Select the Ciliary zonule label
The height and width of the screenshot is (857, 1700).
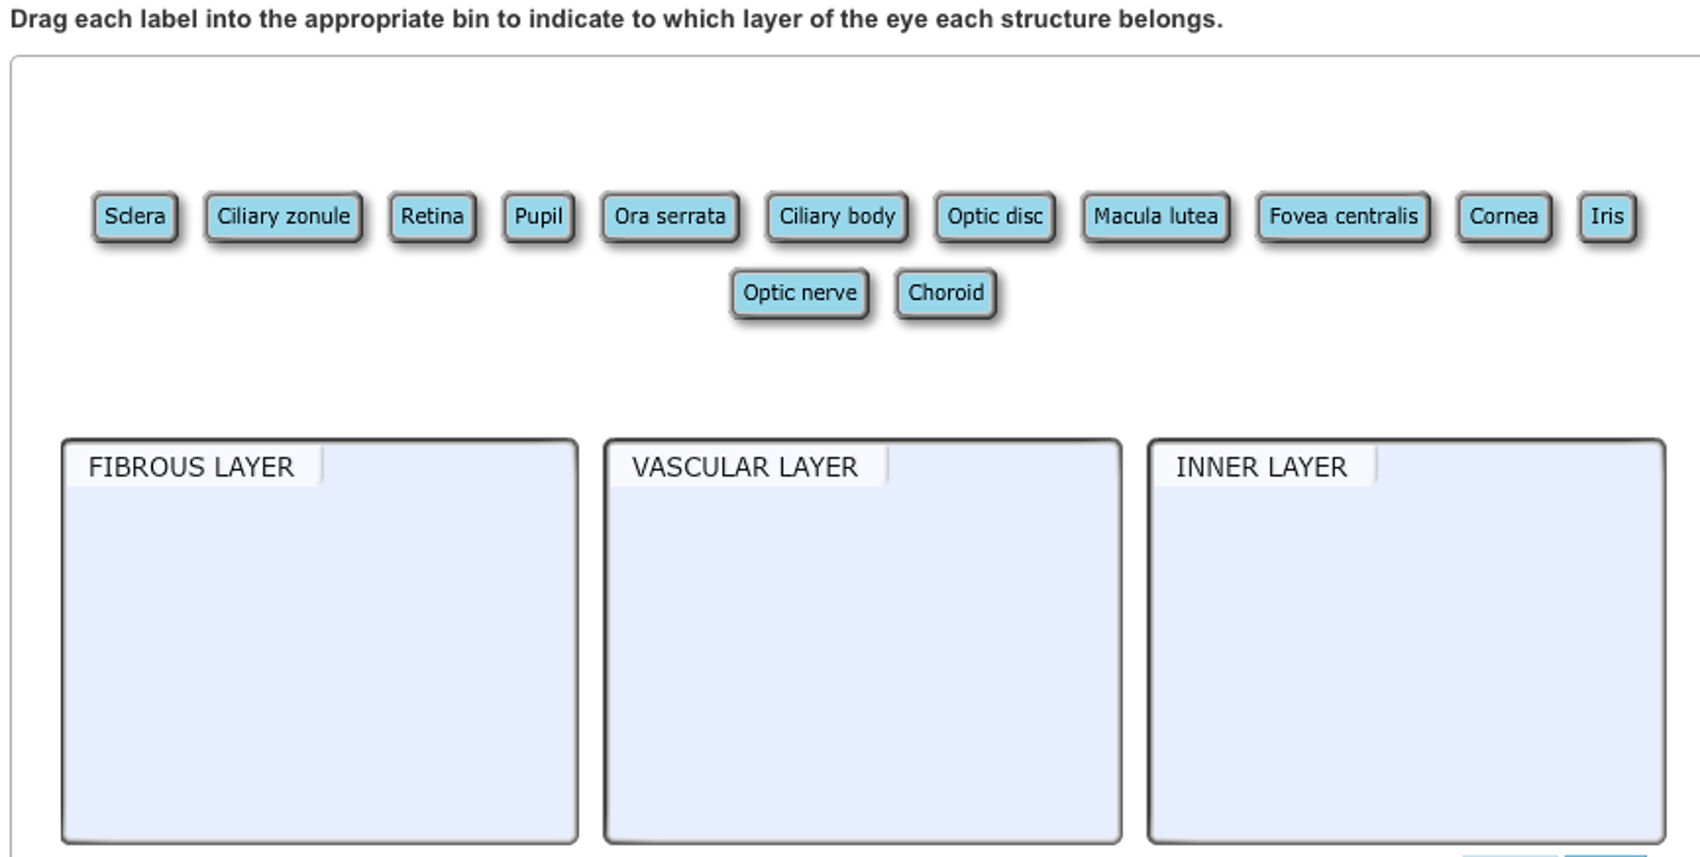(x=283, y=216)
